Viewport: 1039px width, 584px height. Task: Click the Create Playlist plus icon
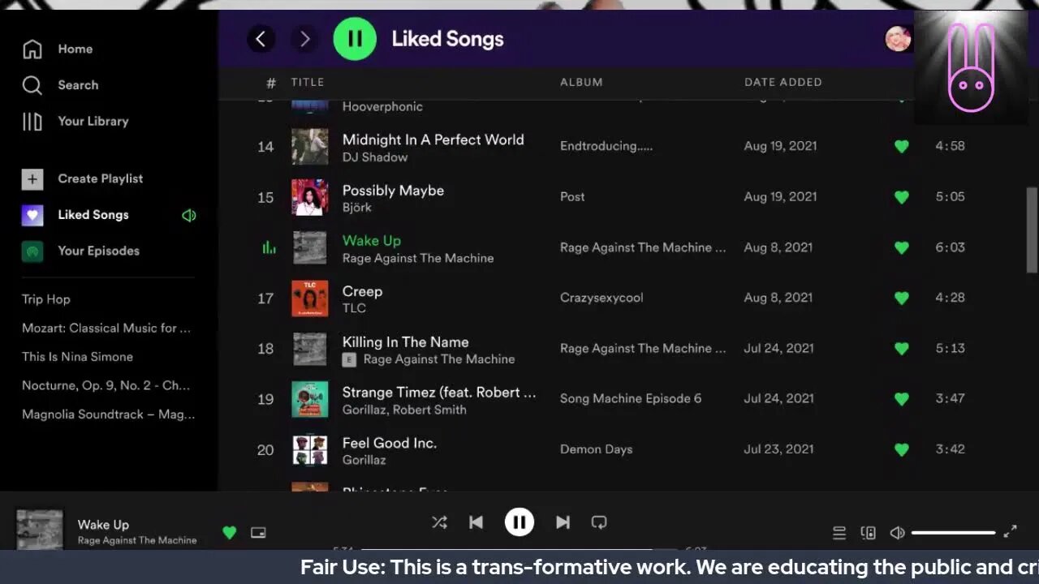pos(32,179)
